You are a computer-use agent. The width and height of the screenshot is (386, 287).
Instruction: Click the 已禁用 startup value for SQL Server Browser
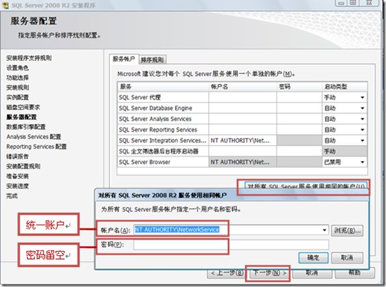pyautogui.click(x=333, y=162)
